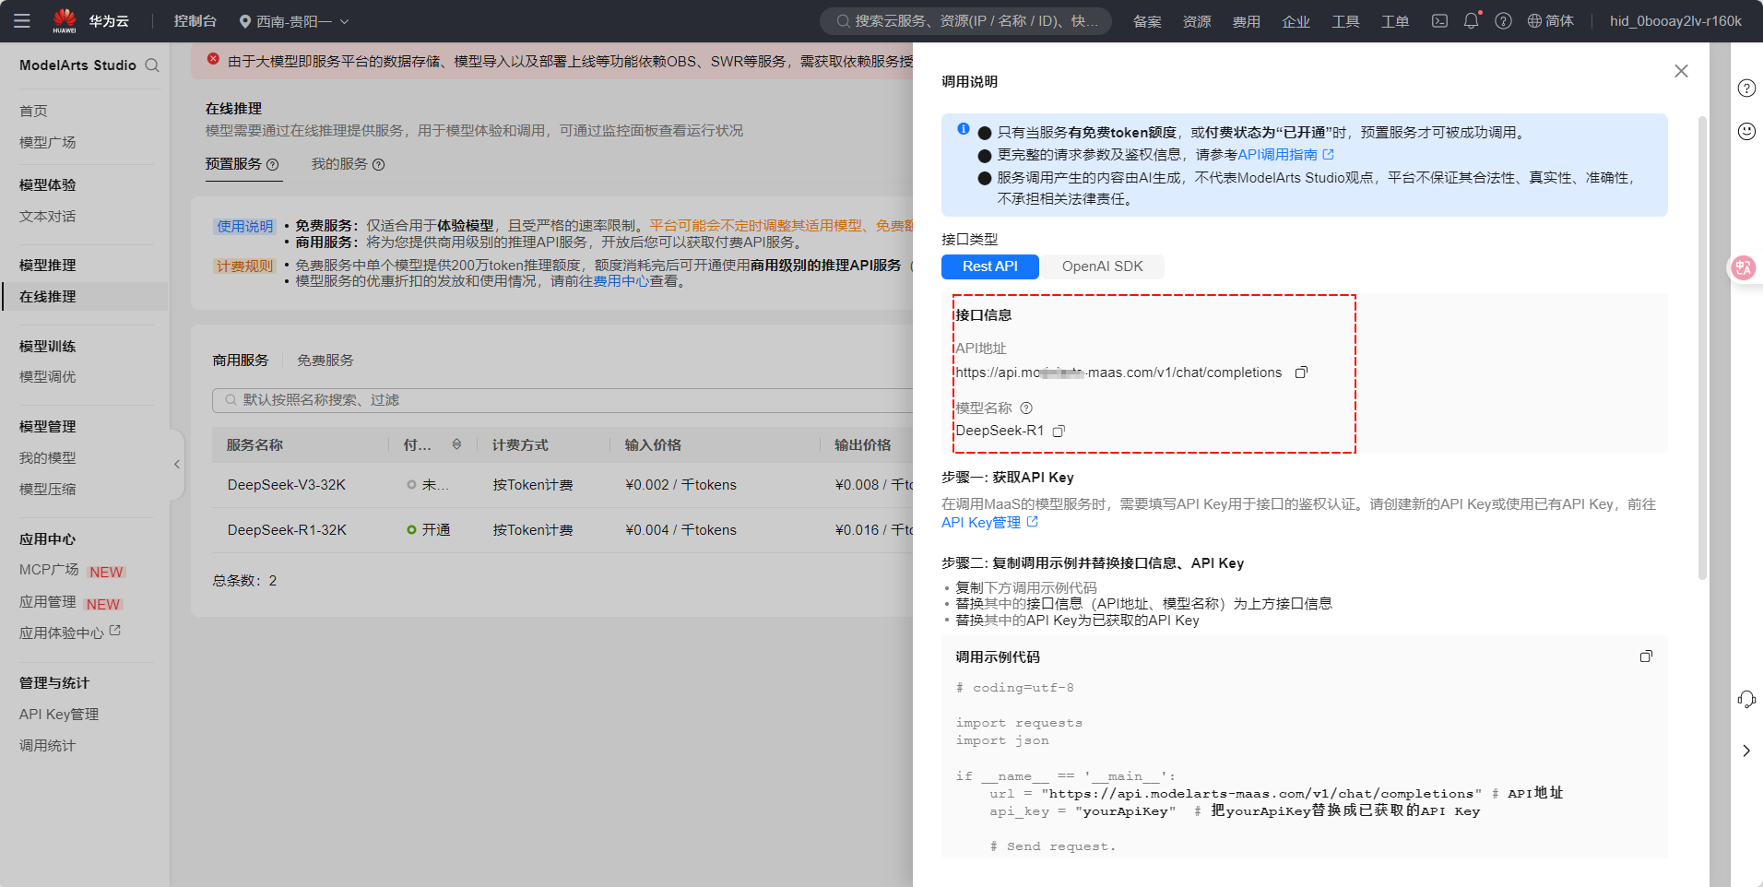Switch to the OpenAI SDK tab

coord(1102,266)
